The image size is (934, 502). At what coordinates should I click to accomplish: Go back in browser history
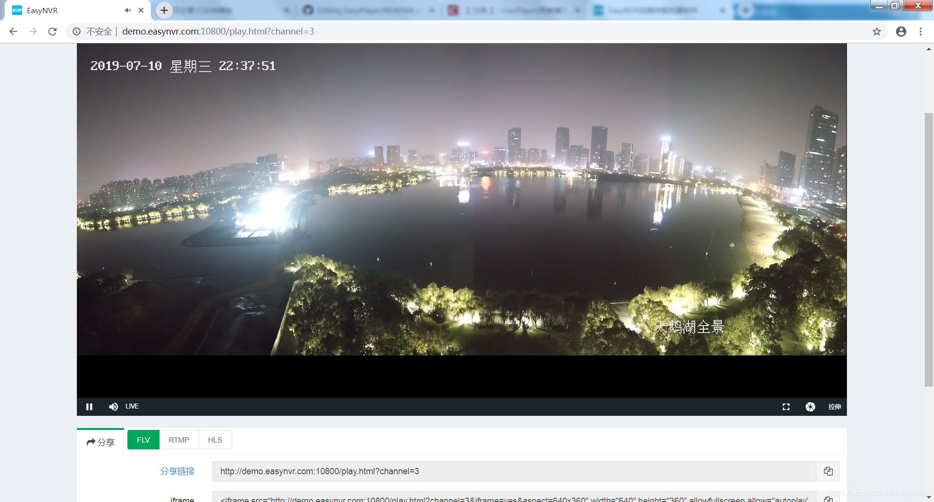coord(14,32)
